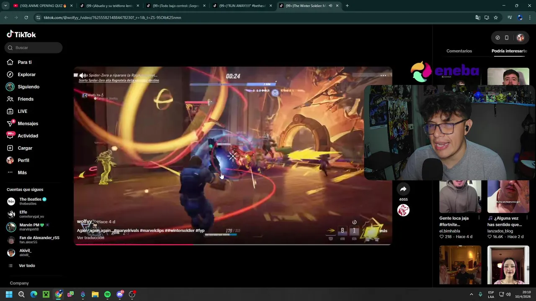536x301 pixels.
Task: Click the #fyp hashtag in the caption
Action: click(x=200, y=231)
